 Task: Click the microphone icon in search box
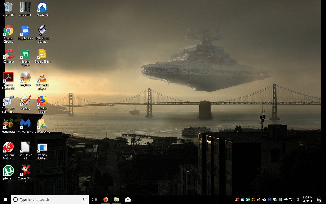click(x=84, y=199)
